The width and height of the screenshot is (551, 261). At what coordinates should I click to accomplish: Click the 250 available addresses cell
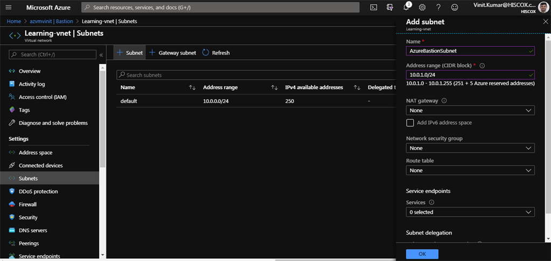click(290, 101)
